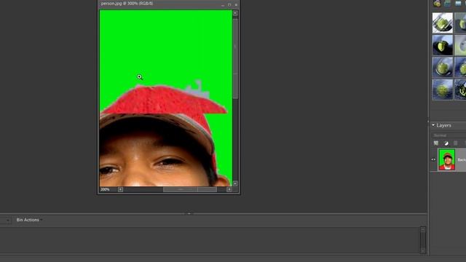The image size is (466, 262).
Task: Click the horizontal scrollbar thumb of person.jpg
Action: (x=189, y=189)
